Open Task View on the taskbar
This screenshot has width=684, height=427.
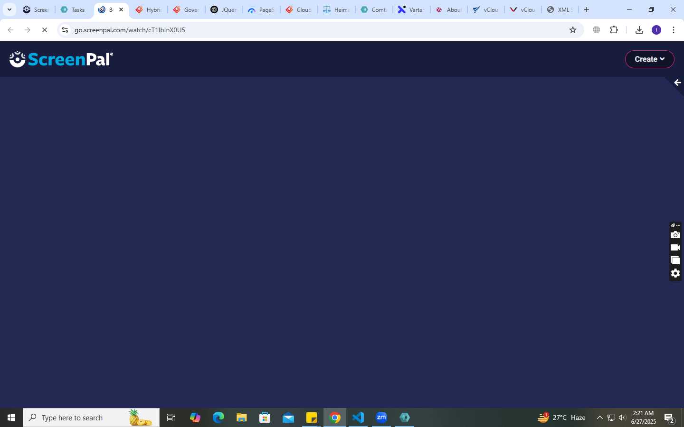pos(171,418)
